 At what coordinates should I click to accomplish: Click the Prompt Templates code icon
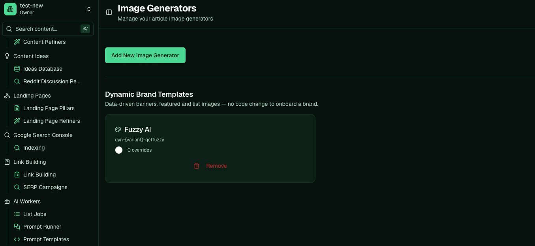click(x=17, y=239)
